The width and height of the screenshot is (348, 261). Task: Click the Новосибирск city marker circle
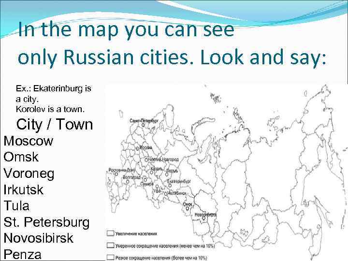pyautogui.click(x=203, y=218)
